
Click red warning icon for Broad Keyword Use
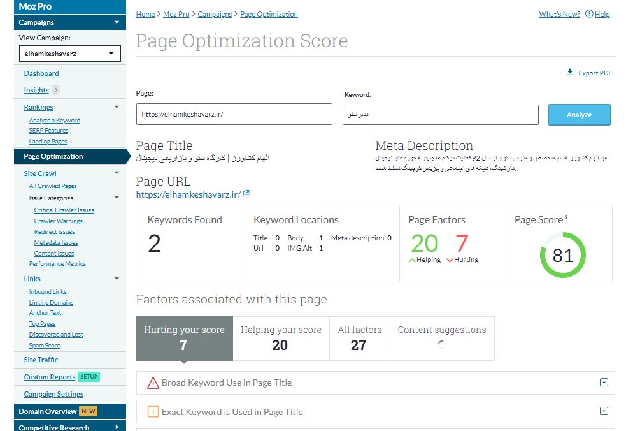pyautogui.click(x=153, y=383)
